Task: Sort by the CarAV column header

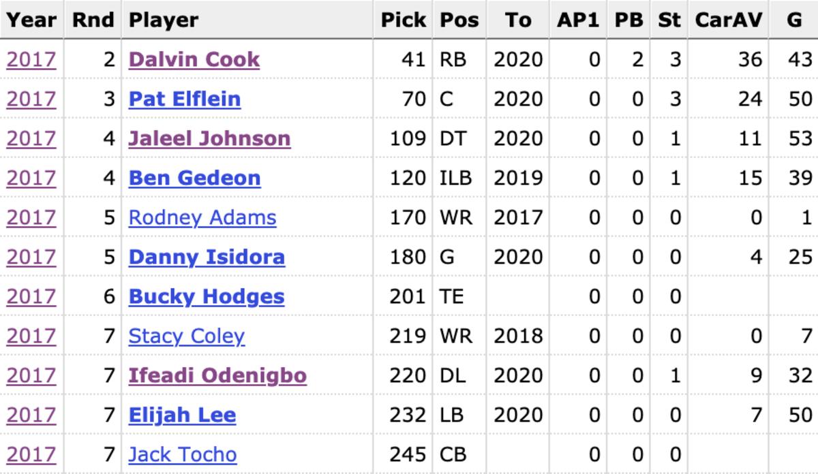Action: click(729, 20)
